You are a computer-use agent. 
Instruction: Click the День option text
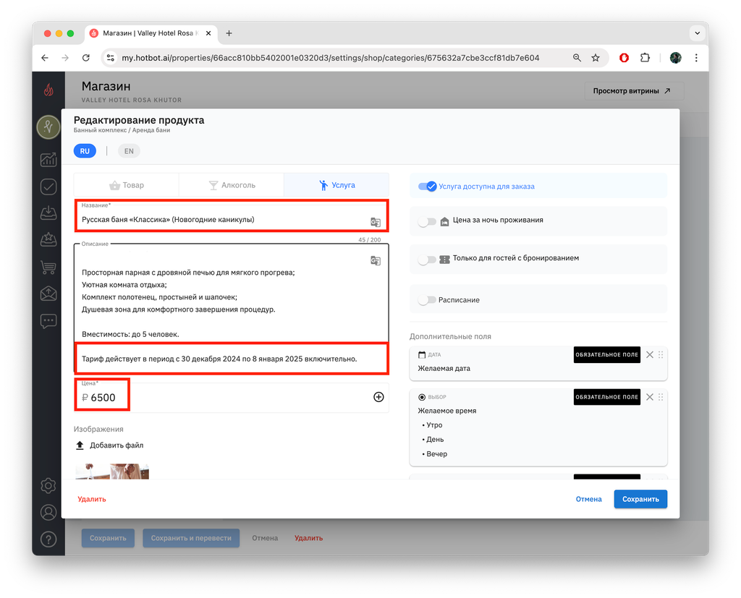tap(435, 440)
